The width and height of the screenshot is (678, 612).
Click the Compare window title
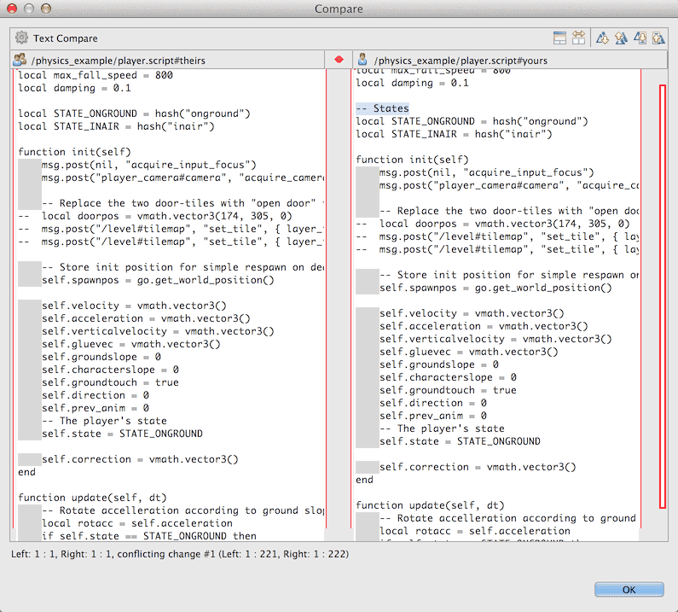(x=339, y=9)
